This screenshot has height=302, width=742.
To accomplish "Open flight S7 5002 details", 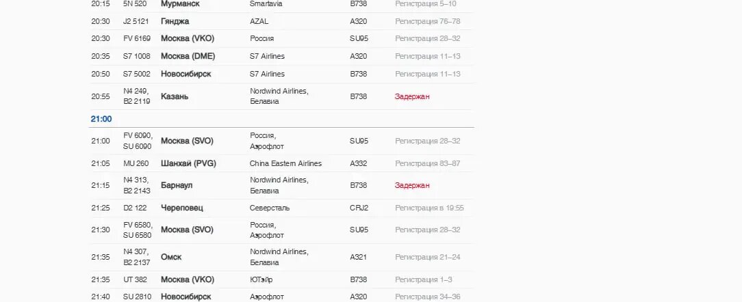I will coord(137,74).
